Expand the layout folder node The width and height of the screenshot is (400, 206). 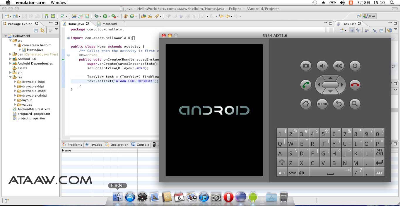pyautogui.click(x=15, y=100)
